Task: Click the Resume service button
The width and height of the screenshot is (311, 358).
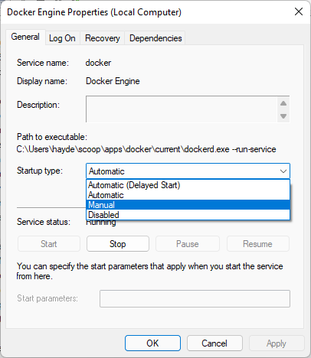Action: pos(257,244)
